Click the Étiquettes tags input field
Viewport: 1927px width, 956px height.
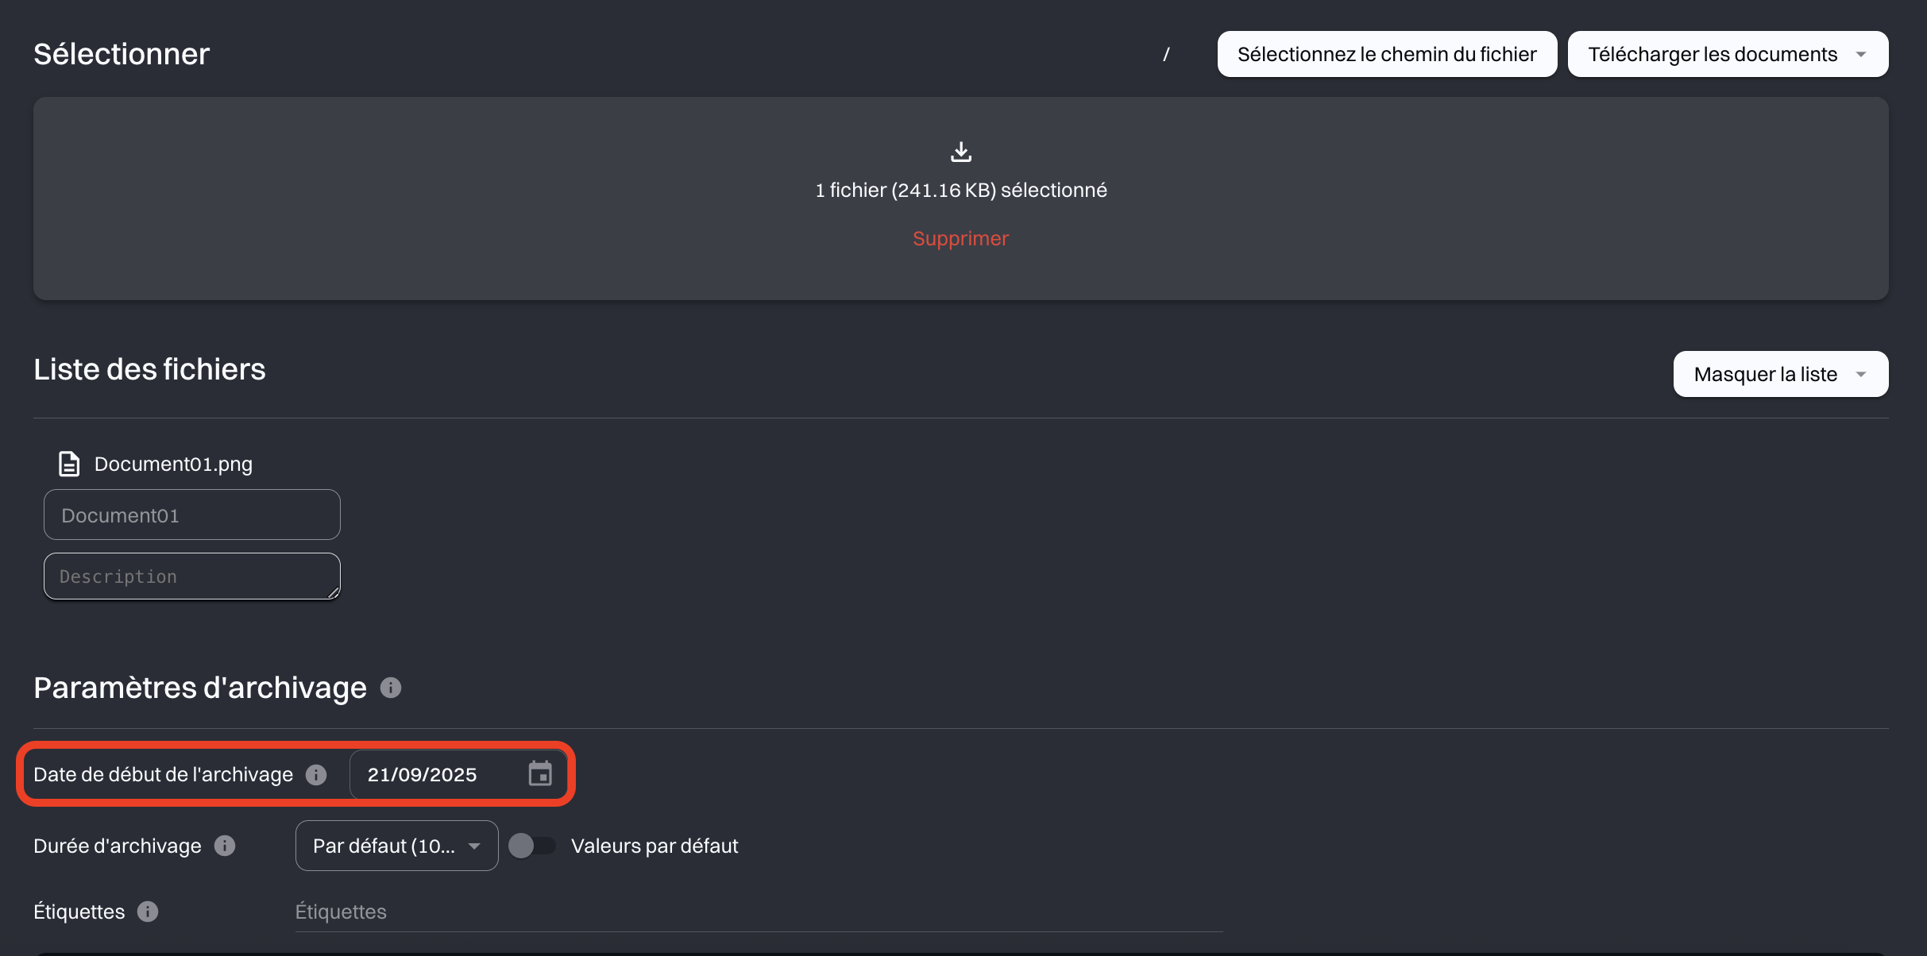tap(759, 912)
